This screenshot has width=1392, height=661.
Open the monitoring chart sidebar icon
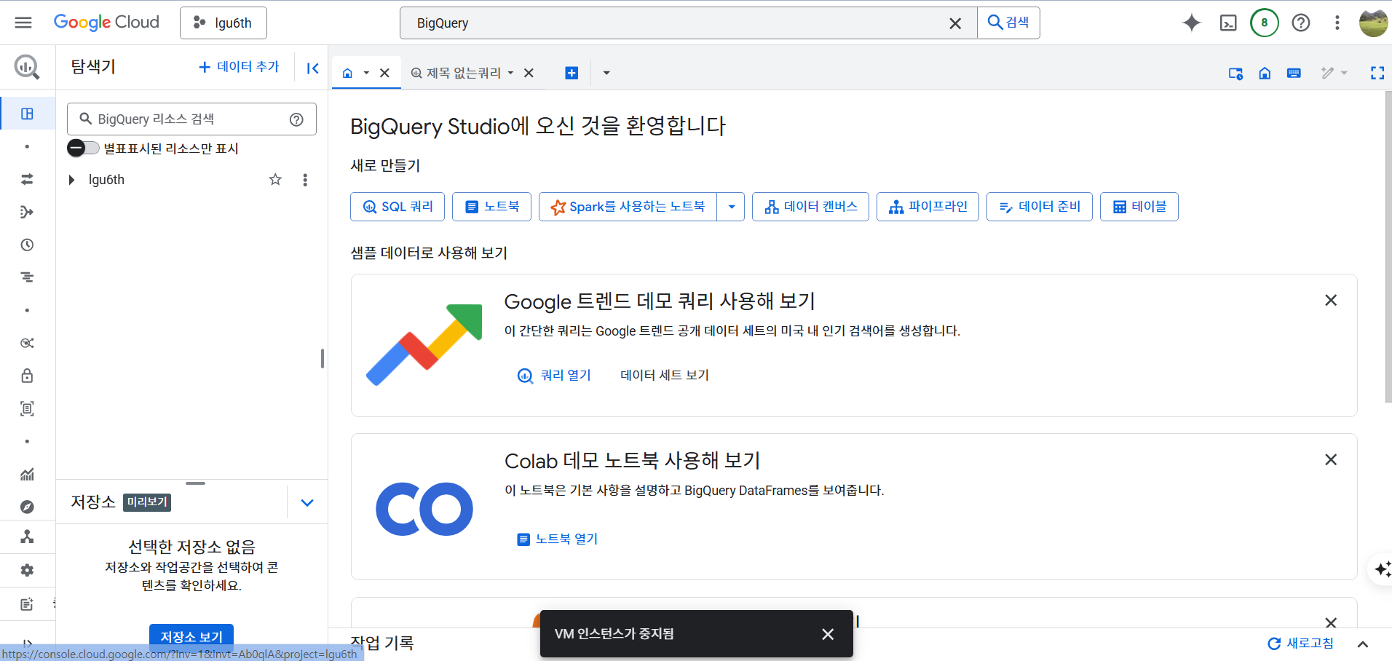[x=27, y=475]
